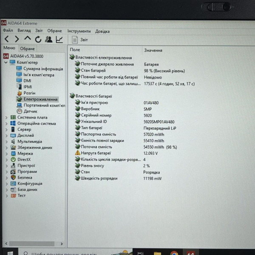This screenshot has height=255, width=255.
Task: Click the DirectX Xbox icon
Action: point(13,159)
